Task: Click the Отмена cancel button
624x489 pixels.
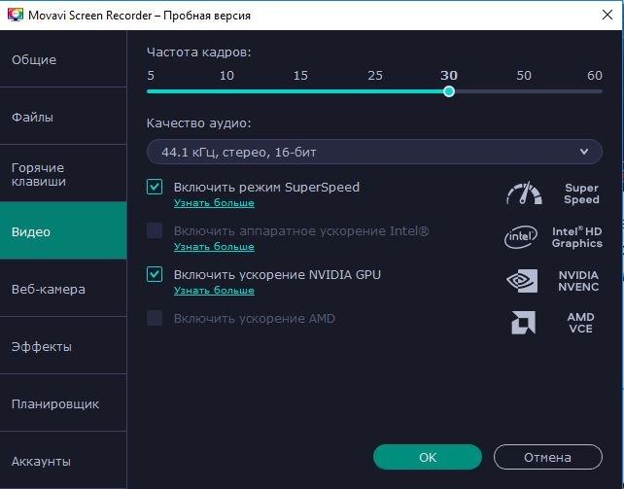Action: (x=548, y=457)
